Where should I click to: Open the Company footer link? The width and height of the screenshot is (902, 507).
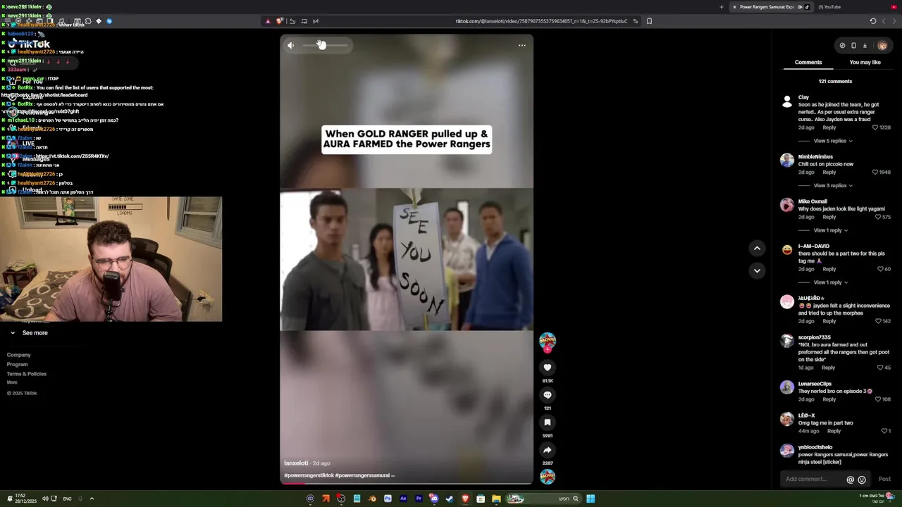click(x=19, y=355)
